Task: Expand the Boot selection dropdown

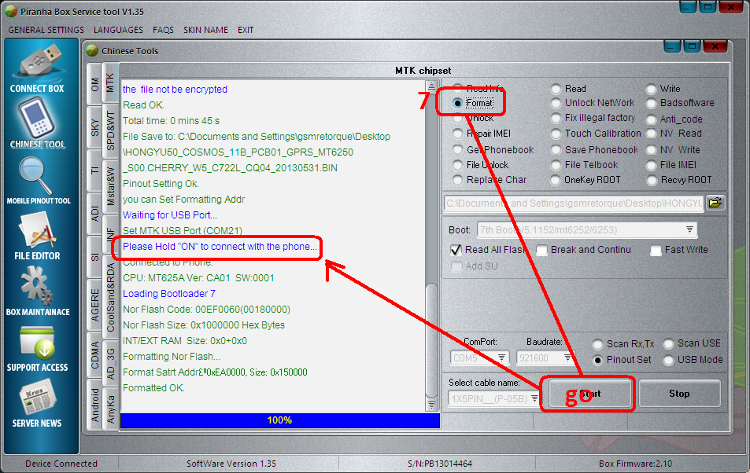Action: click(x=689, y=229)
